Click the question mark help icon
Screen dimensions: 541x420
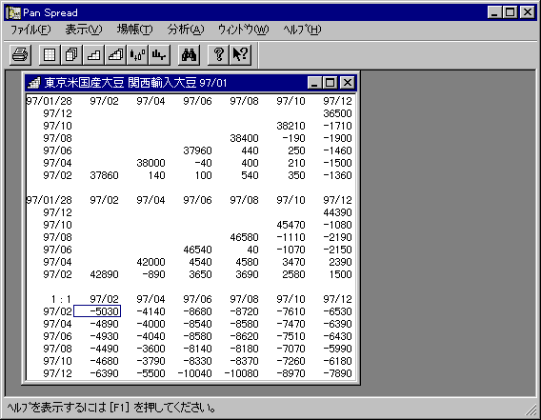pos(218,54)
